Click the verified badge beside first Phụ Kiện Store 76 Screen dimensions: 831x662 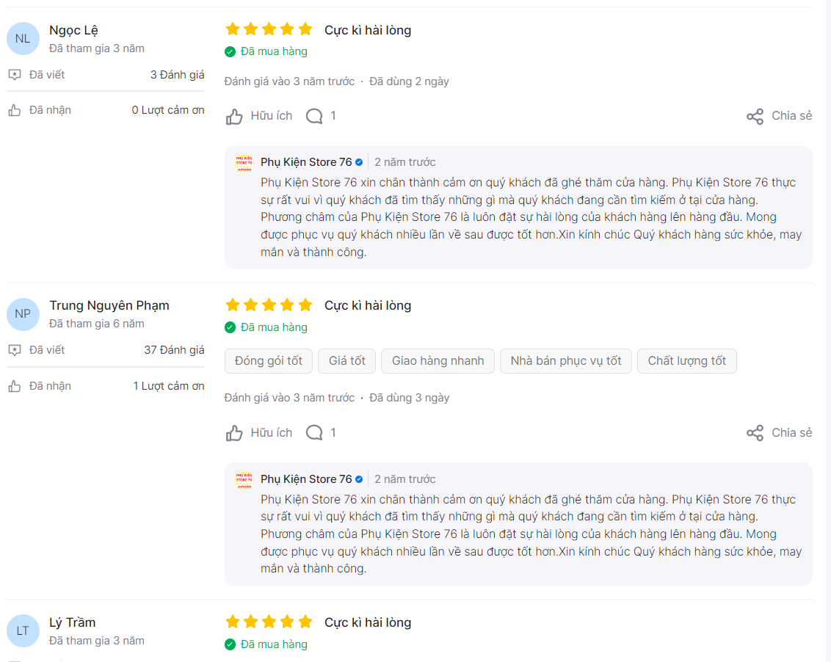pos(359,163)
